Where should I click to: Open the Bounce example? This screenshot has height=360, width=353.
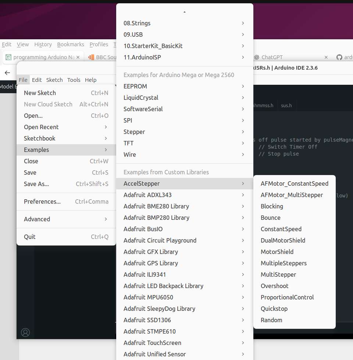294,218
